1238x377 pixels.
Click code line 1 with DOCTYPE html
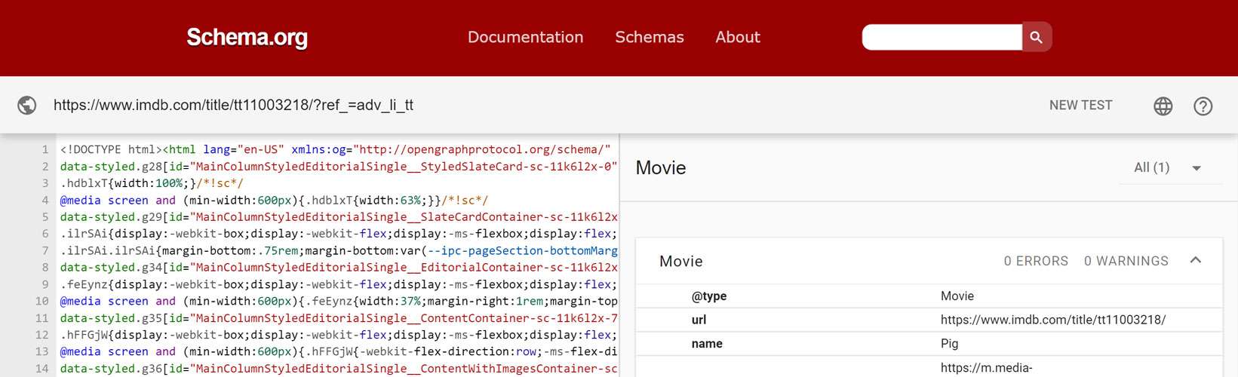(336, 149)
